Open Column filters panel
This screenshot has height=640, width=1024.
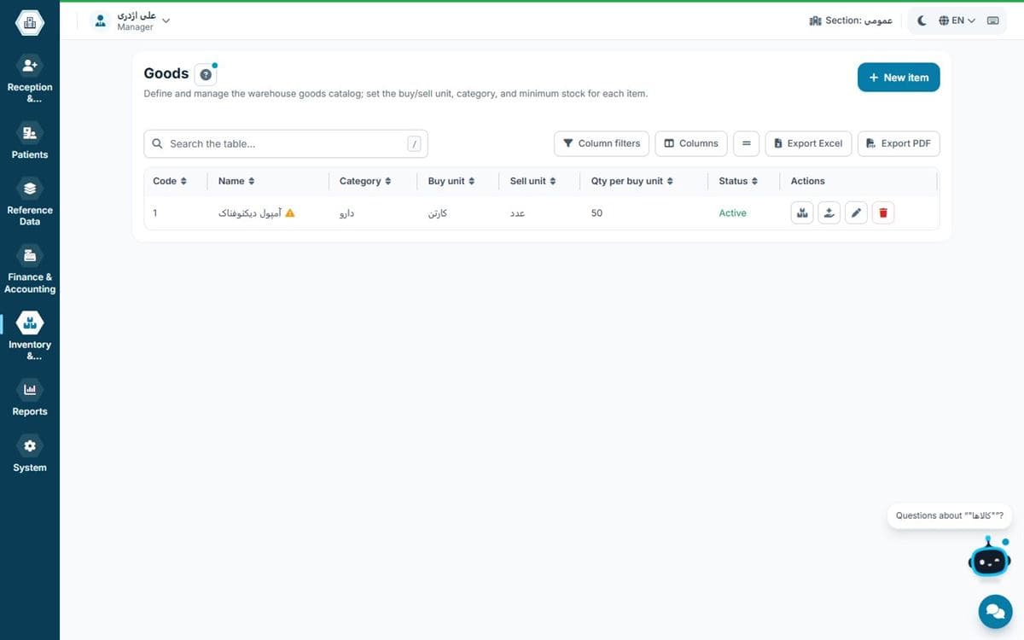602,143
